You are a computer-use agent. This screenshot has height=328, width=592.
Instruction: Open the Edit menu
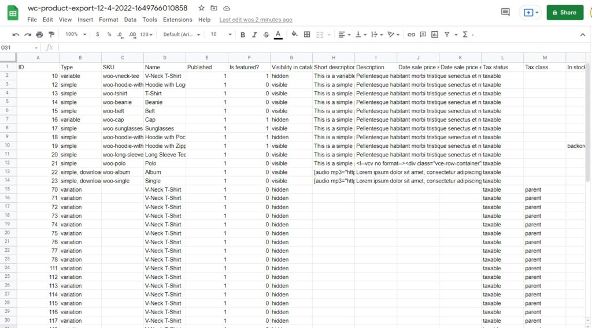tap(47, 20)
